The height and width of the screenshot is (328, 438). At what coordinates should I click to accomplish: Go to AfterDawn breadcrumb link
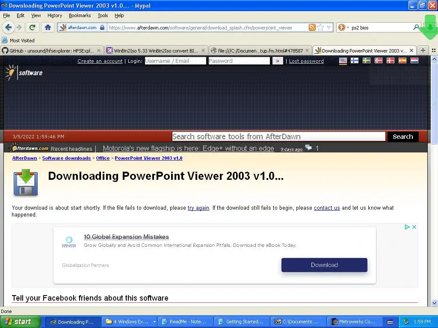point(24,158)
